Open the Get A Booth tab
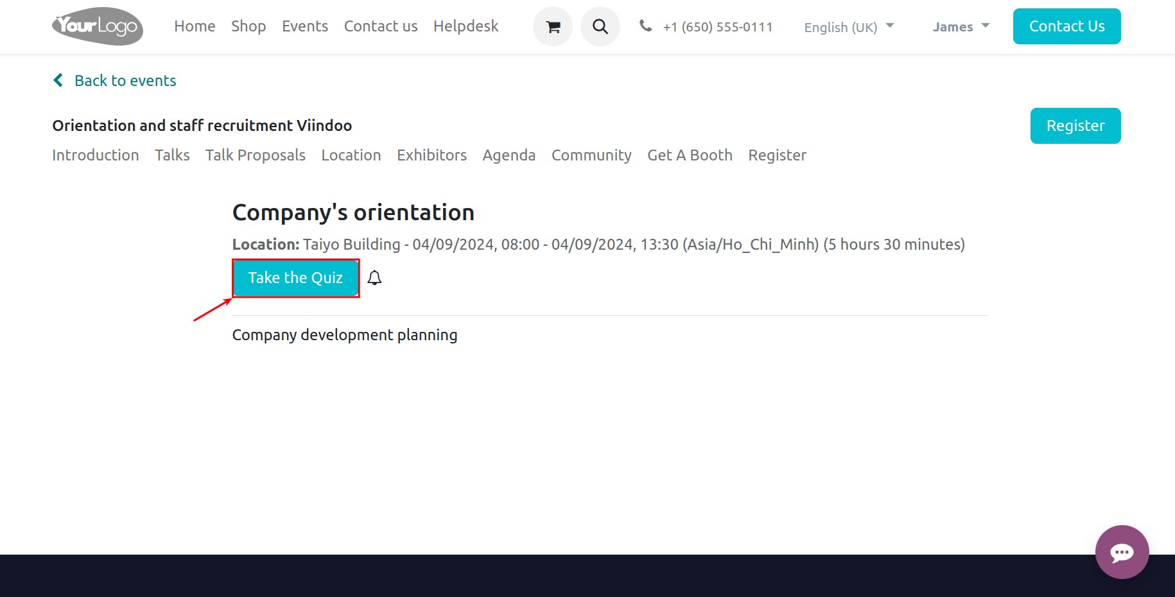This screenshot has width=1175, height=597. (690, 155)
